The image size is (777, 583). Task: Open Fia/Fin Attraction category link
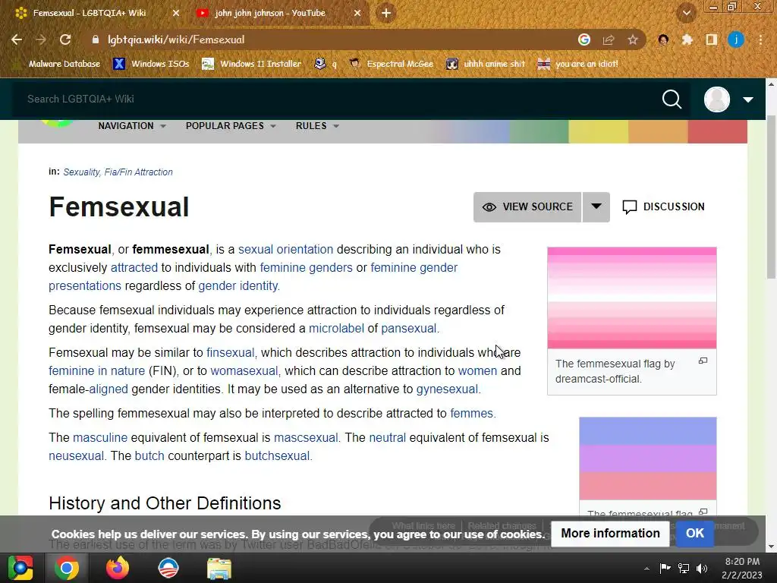138,172
